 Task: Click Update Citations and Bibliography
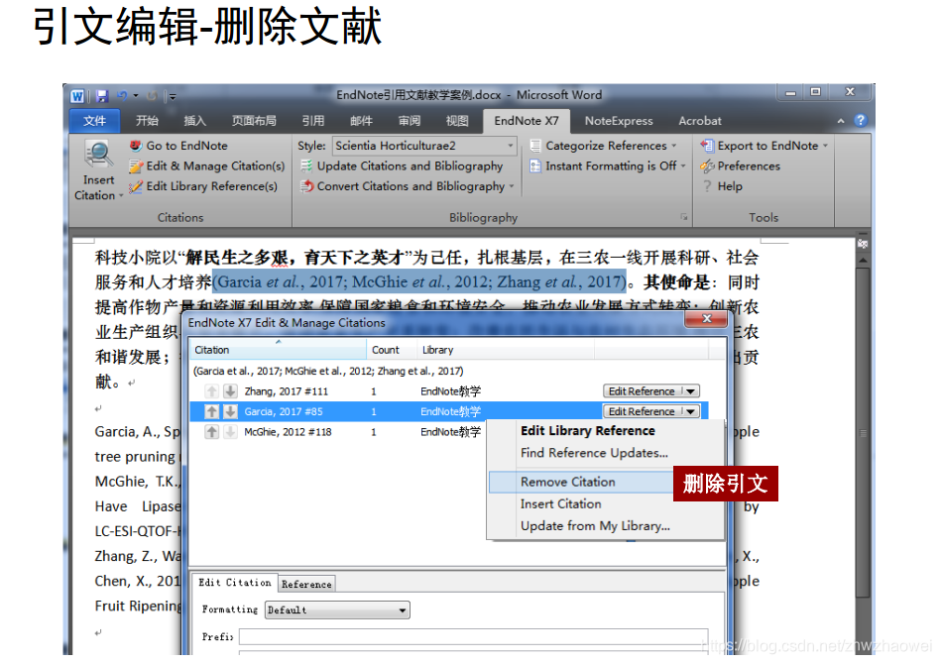[x=402, y=166]
